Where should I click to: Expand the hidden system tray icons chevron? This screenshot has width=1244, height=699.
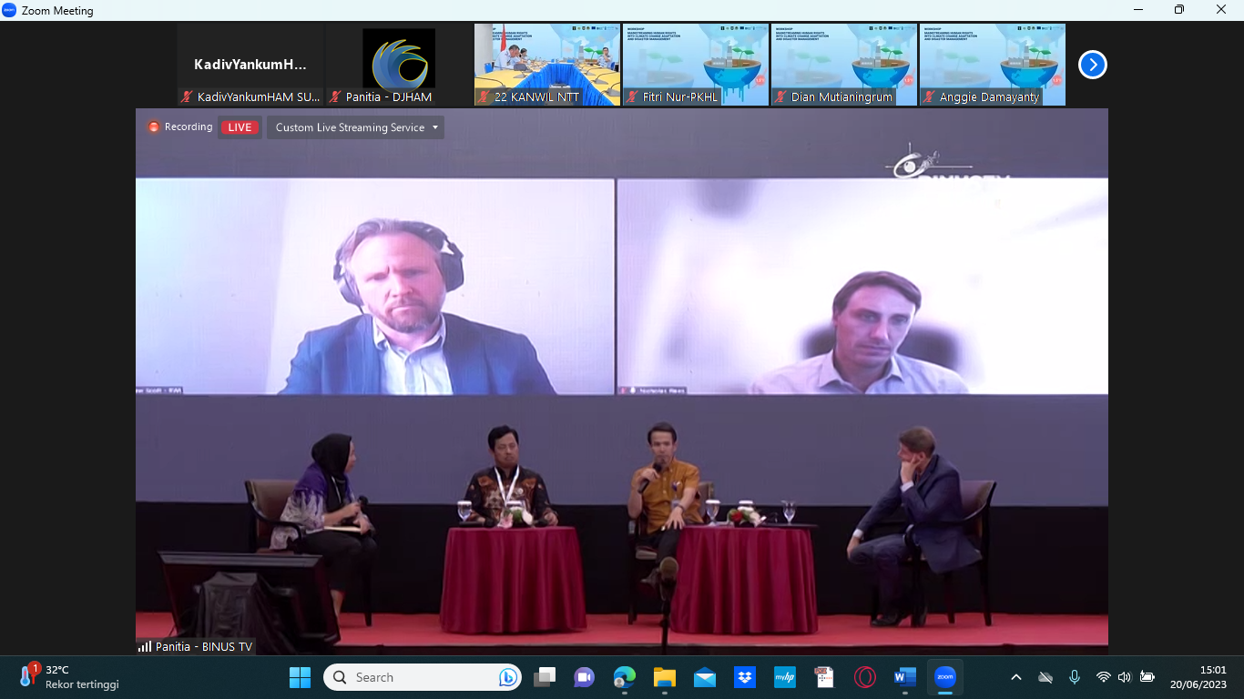pos(1016,677)
